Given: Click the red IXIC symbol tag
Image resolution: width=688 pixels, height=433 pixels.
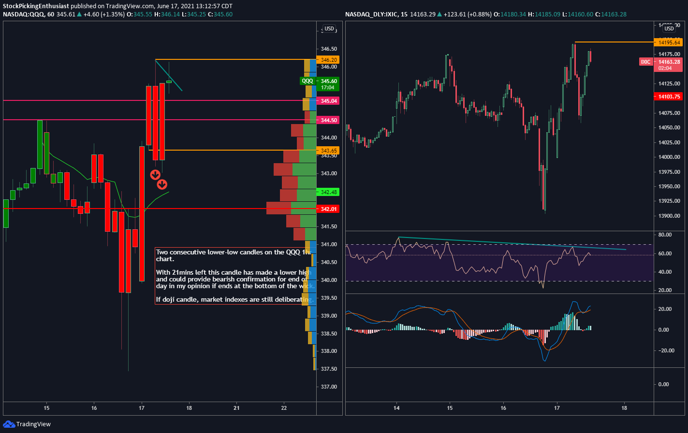Looking at the screenshot, I should tap(645, 62).
